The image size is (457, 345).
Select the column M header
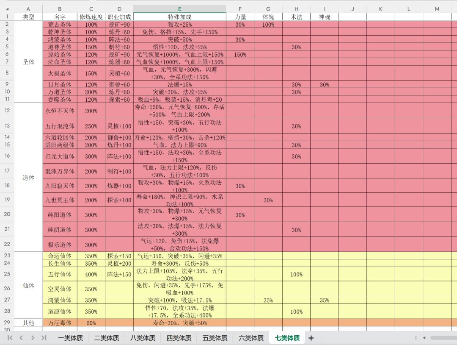click(437, 9)
